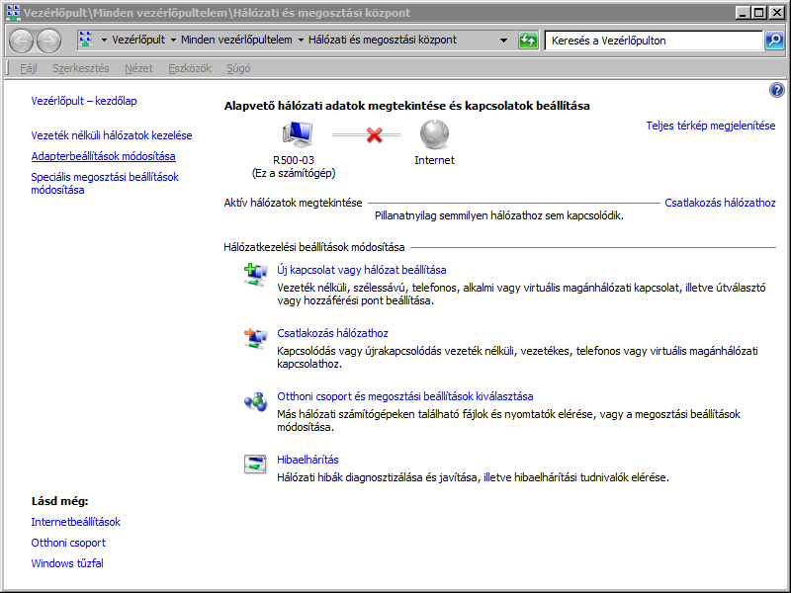The height and width of the screenshot is (593, 791).
Task: Click the Otthoni csoport homegroup icon
Action: pyautogui.click(x=255, y=402)
